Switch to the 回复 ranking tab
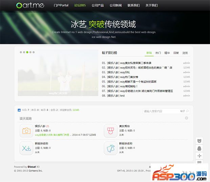 click(x=176, y=53)
